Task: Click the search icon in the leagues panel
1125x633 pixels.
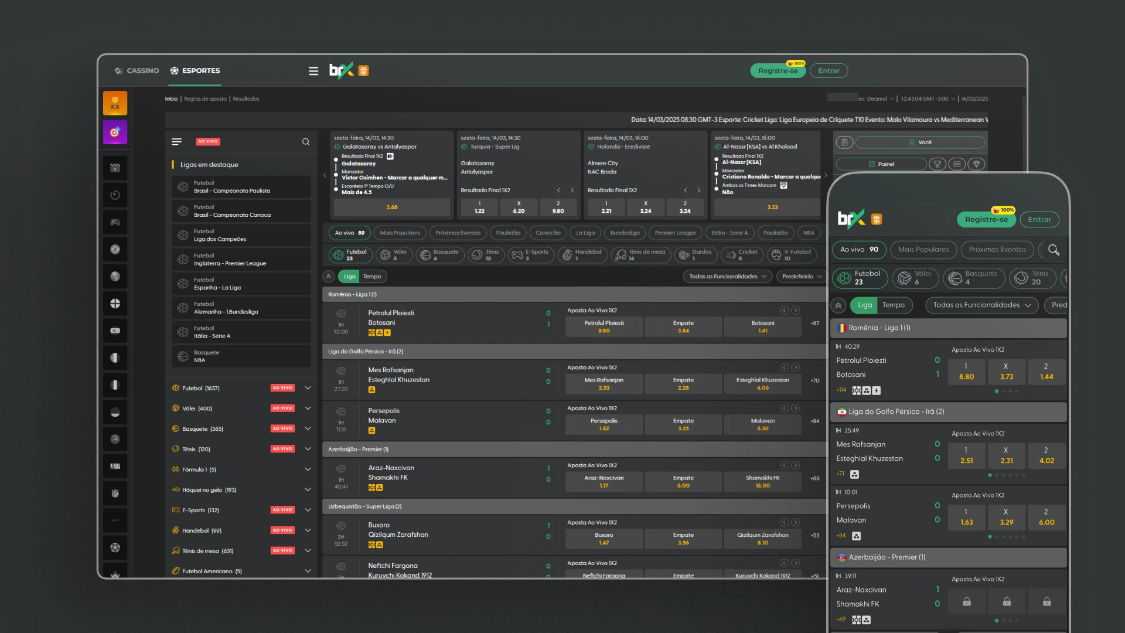Action: 306,142
